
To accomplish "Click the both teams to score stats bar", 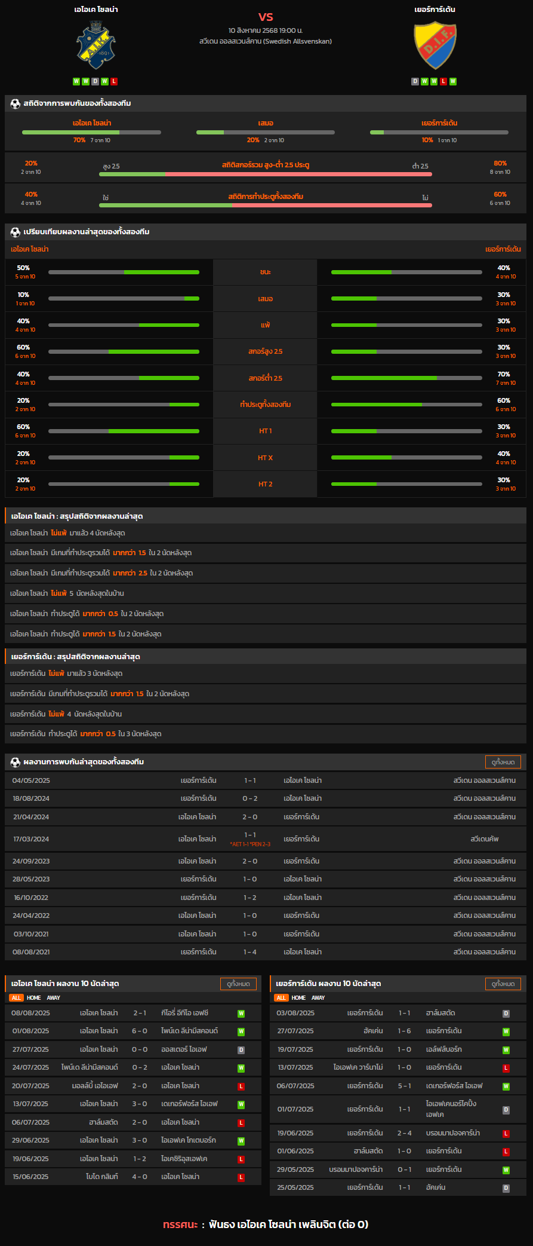I will click(266, 205).
